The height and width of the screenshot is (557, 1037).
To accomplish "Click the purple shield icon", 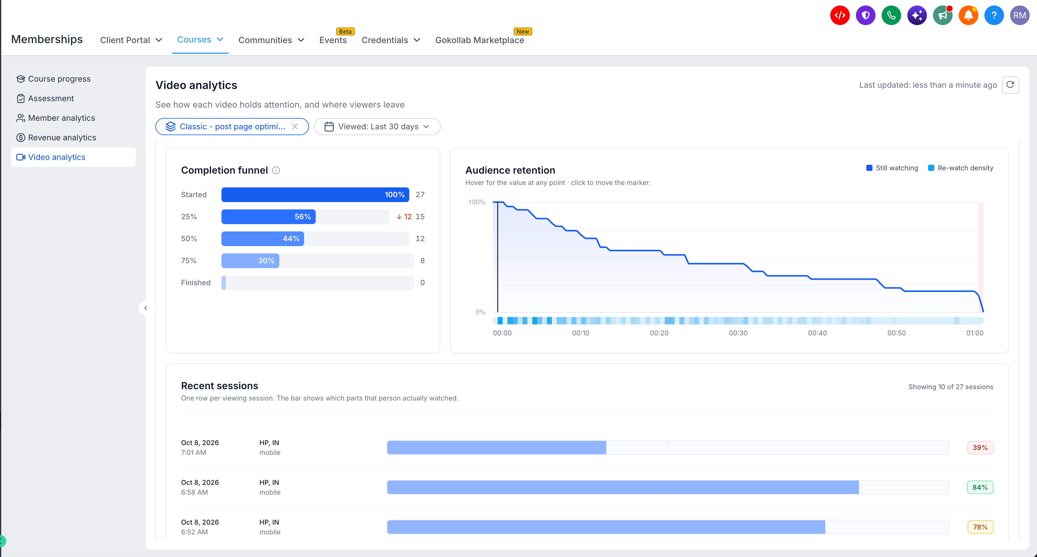I will pyautogui.click(x=865, y=15).
